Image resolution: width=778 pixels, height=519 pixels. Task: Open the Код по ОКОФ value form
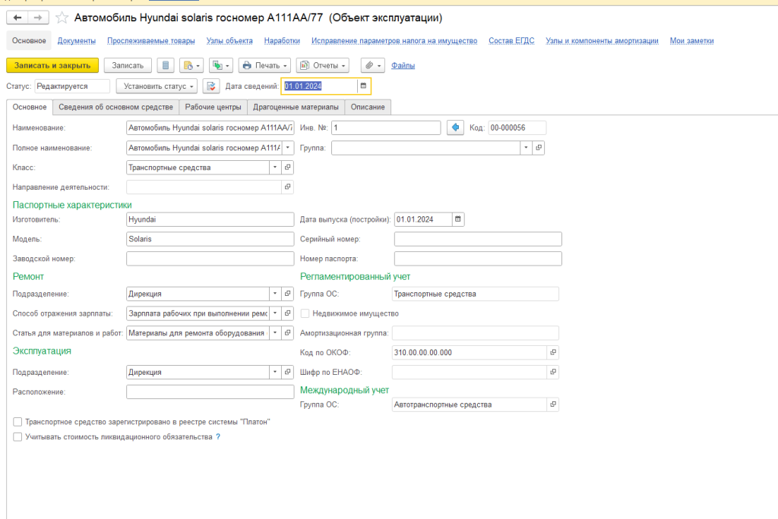(553, 352)
